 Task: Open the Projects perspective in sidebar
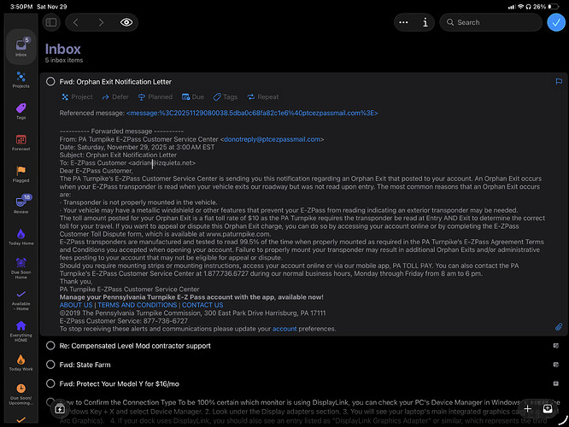click(x=20, y=79)
